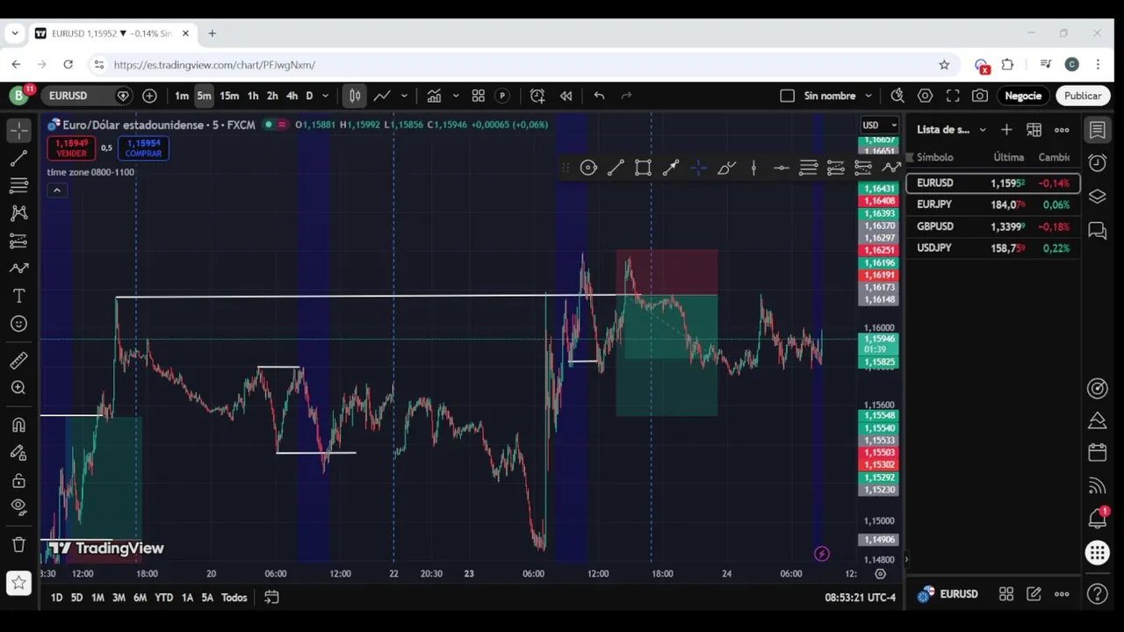Click the blue COMPRAR buy button
Image resolution: width=1124 pixels, height=632 pixels.
[143, 148]
